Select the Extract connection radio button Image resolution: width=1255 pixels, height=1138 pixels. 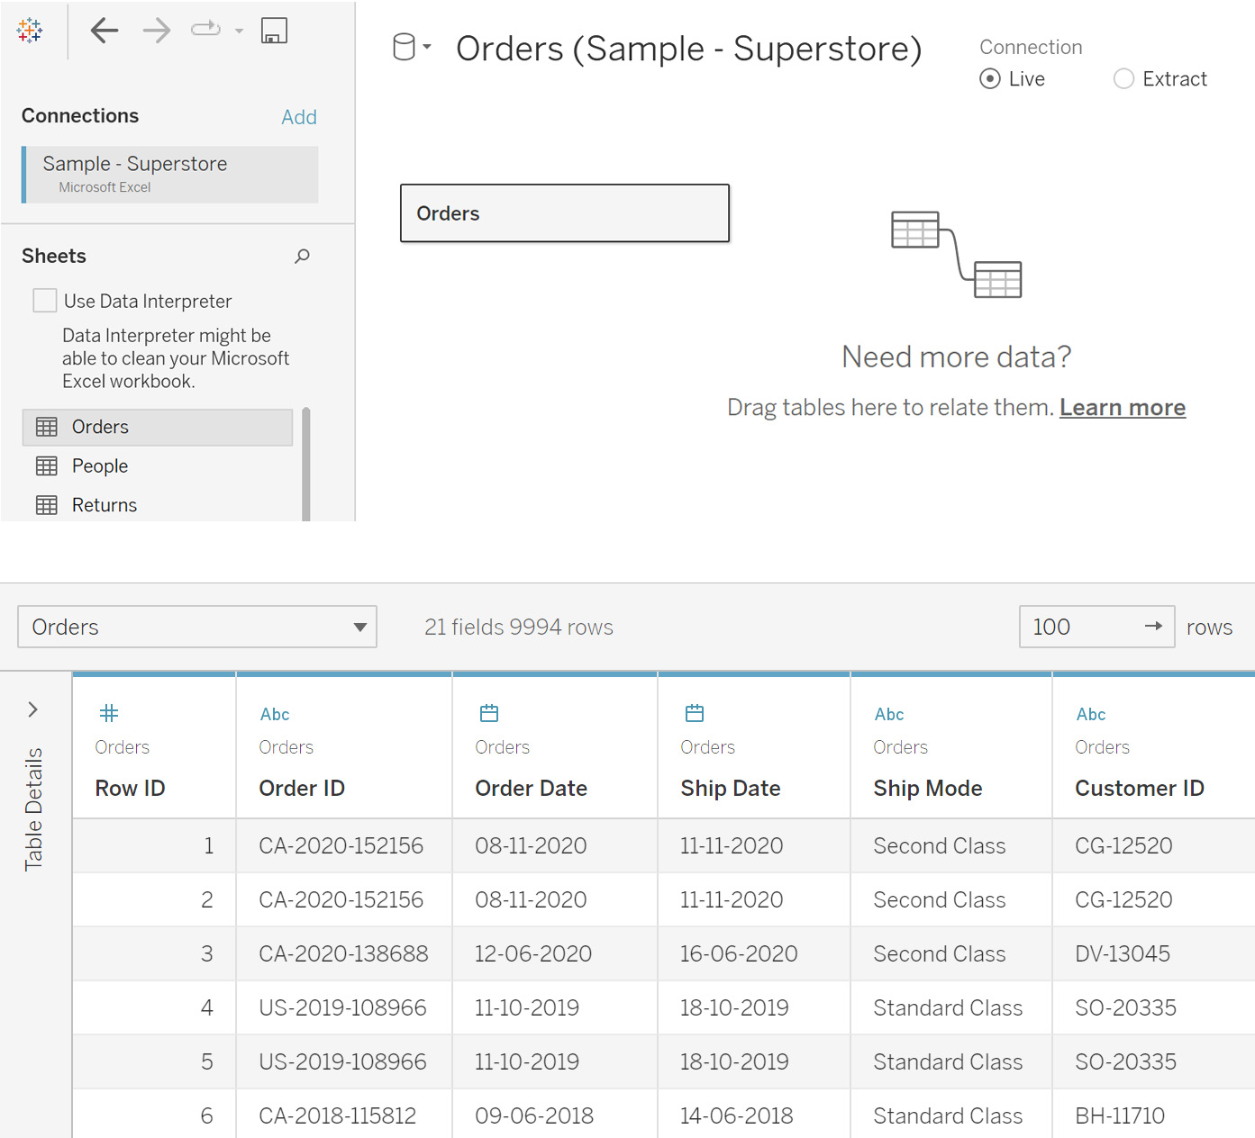(1123, 79)
